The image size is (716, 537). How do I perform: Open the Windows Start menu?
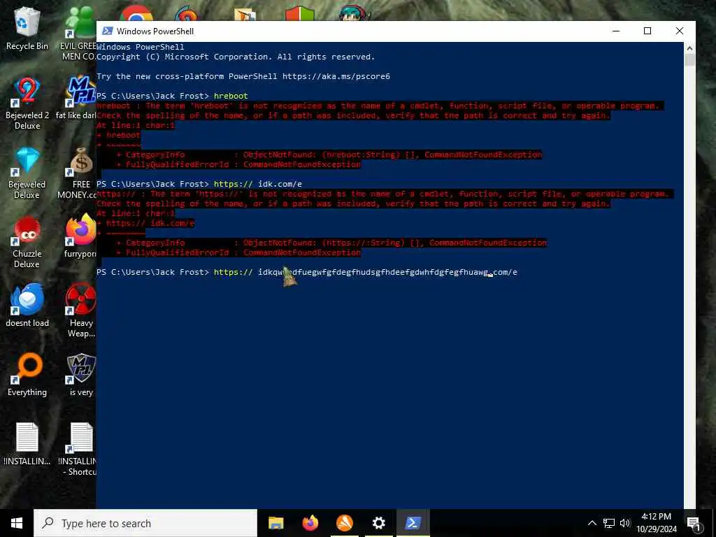click(x=17, y=523)
